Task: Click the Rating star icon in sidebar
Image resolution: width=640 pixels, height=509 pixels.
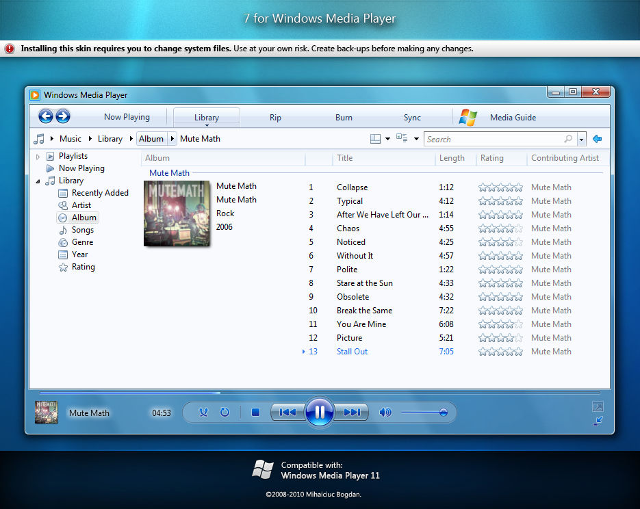Action: [63, 267]
